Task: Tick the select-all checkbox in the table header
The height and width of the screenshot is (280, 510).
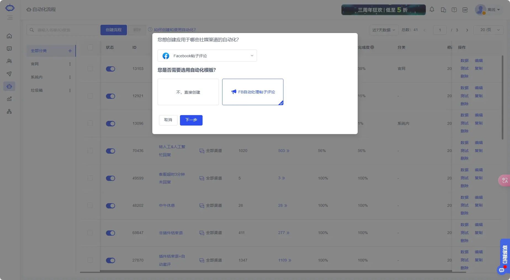Action: (x=90, y=47)
